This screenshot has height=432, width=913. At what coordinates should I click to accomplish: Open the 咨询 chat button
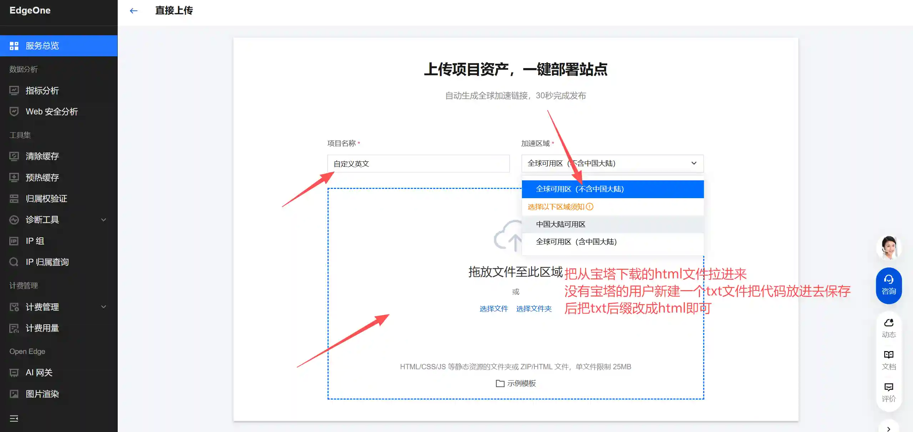(889, 286)
